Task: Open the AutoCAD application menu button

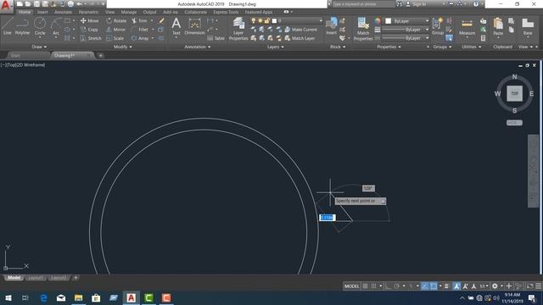Action: 6,6
